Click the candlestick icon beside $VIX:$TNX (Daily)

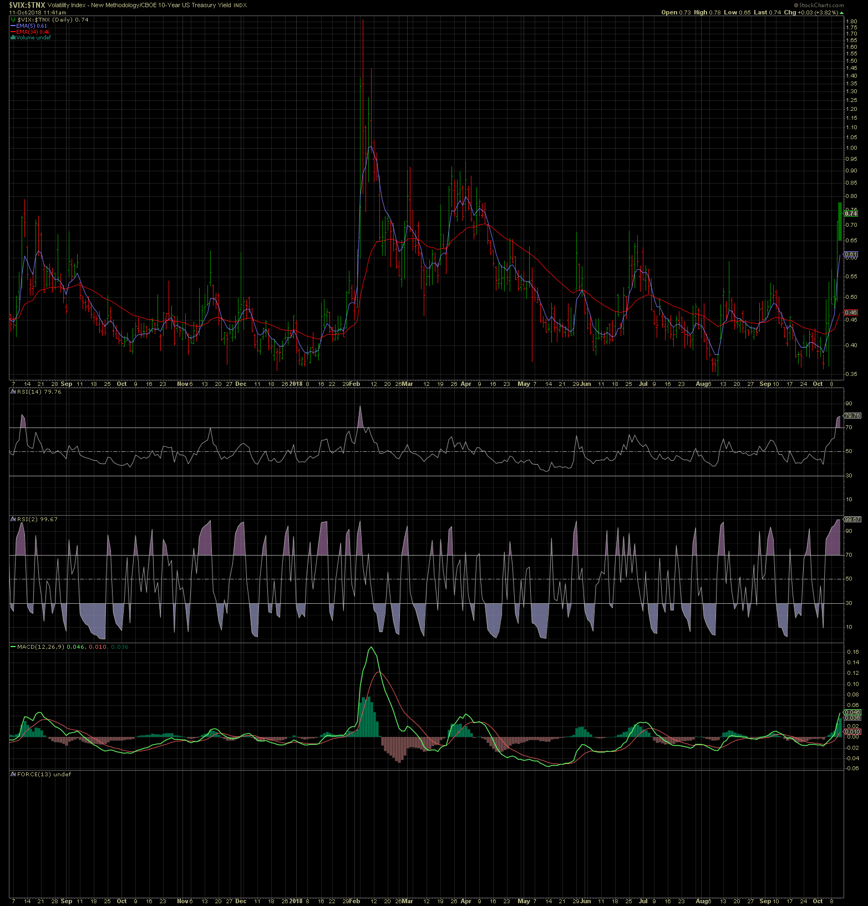(x=13, y=20)
